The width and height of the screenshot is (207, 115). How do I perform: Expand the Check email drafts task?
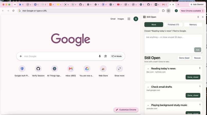148,87
